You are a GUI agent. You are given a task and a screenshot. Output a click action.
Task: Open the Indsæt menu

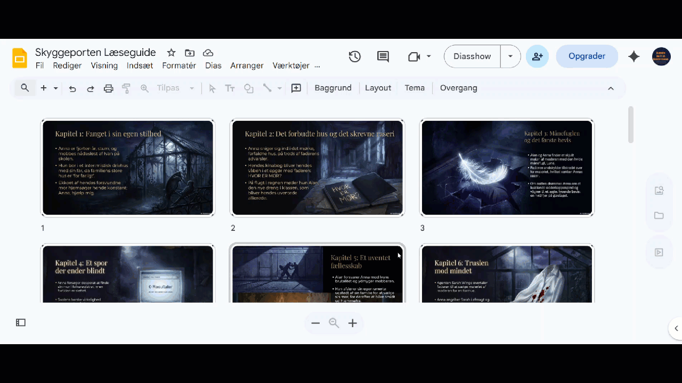[x=140, y=65]
